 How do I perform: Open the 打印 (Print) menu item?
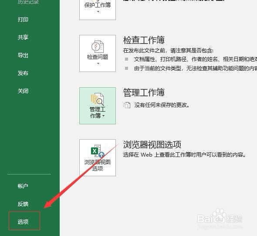pos(23,19)
